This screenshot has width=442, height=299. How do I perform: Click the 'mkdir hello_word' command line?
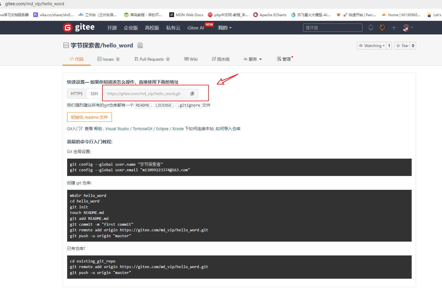88,195
